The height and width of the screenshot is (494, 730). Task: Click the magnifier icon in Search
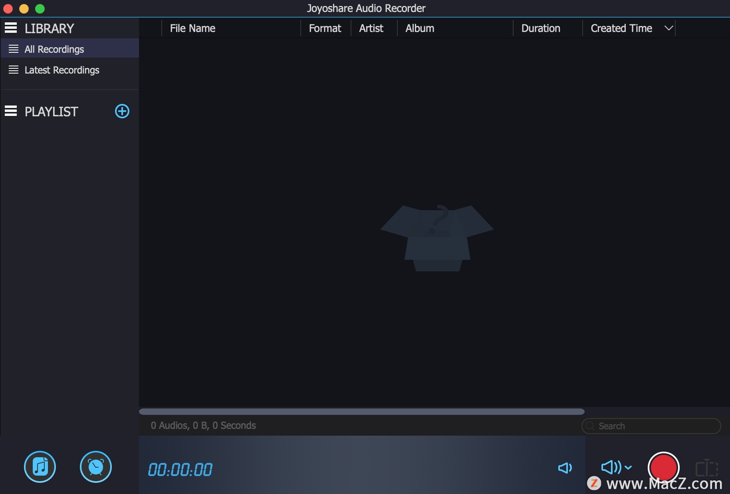tap(590, 426)
